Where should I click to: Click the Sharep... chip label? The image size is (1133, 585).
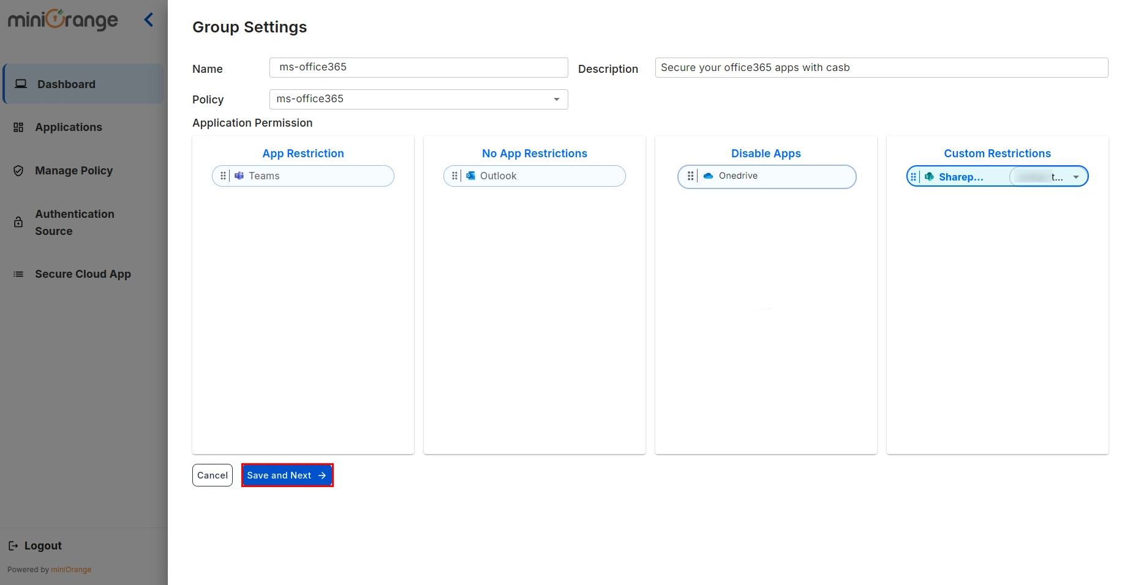click(x=961, y=177)
